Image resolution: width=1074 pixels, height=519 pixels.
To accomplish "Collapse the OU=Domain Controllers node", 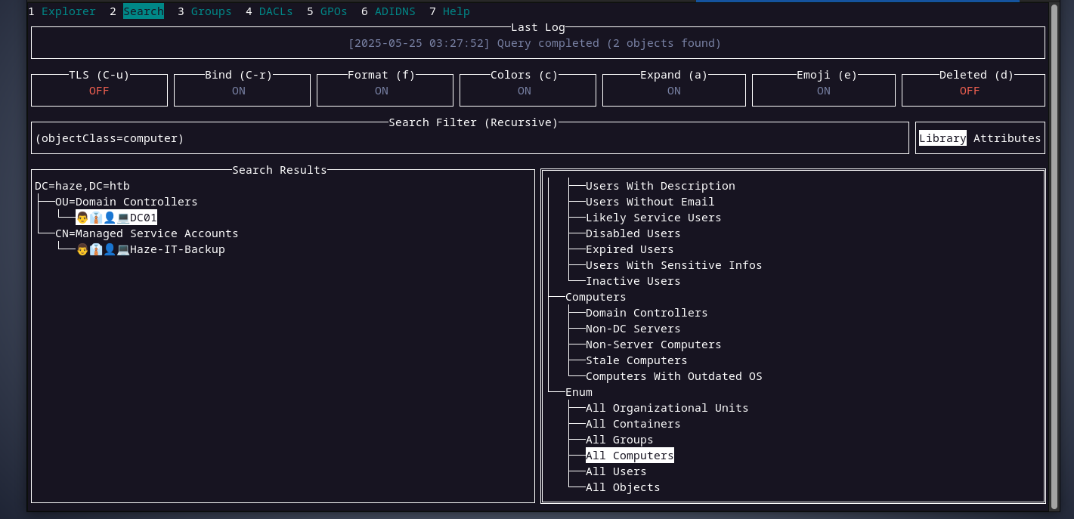I will [x=125, y=202].
